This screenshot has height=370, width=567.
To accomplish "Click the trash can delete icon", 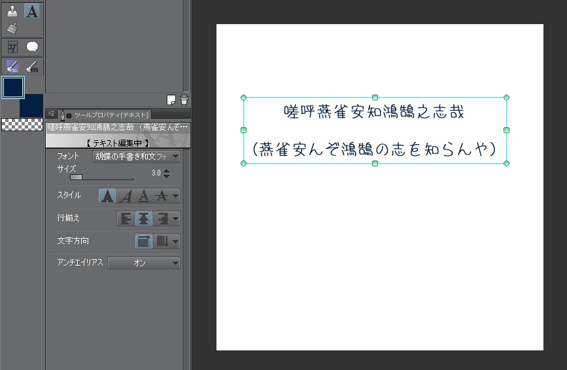I will pyautogui.click(x=184, y=100).
